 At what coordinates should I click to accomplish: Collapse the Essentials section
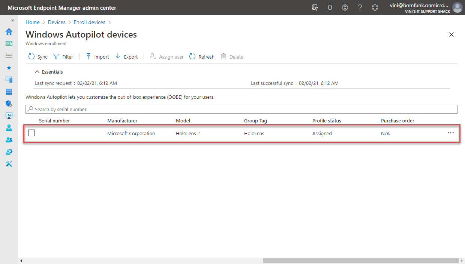[x=49, y=72]
